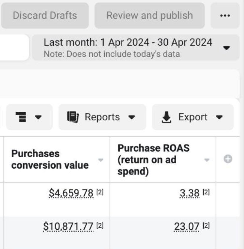Click the Discard Drafts button
The width and height of the screenshot is (244, 249).
pos(45,16)
